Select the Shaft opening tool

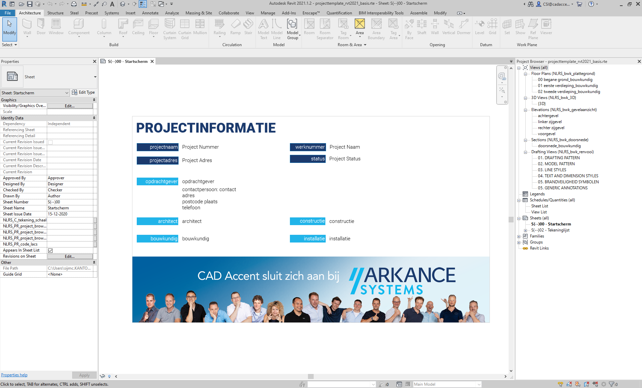coord(422,27)
